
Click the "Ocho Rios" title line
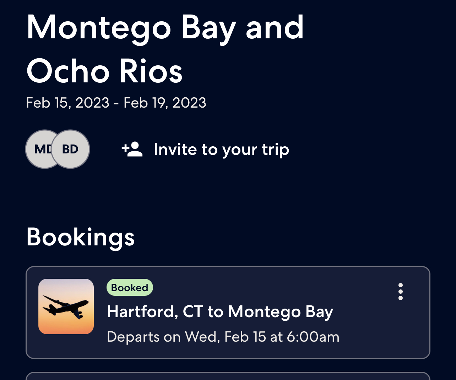click(104, 71)
